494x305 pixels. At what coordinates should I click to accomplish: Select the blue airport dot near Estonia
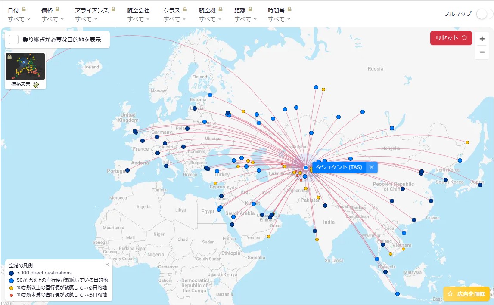tap(210, 95)
